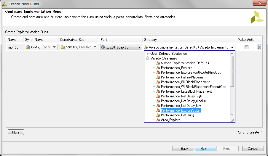Click the Strategy column header

(x=189, y=40)
